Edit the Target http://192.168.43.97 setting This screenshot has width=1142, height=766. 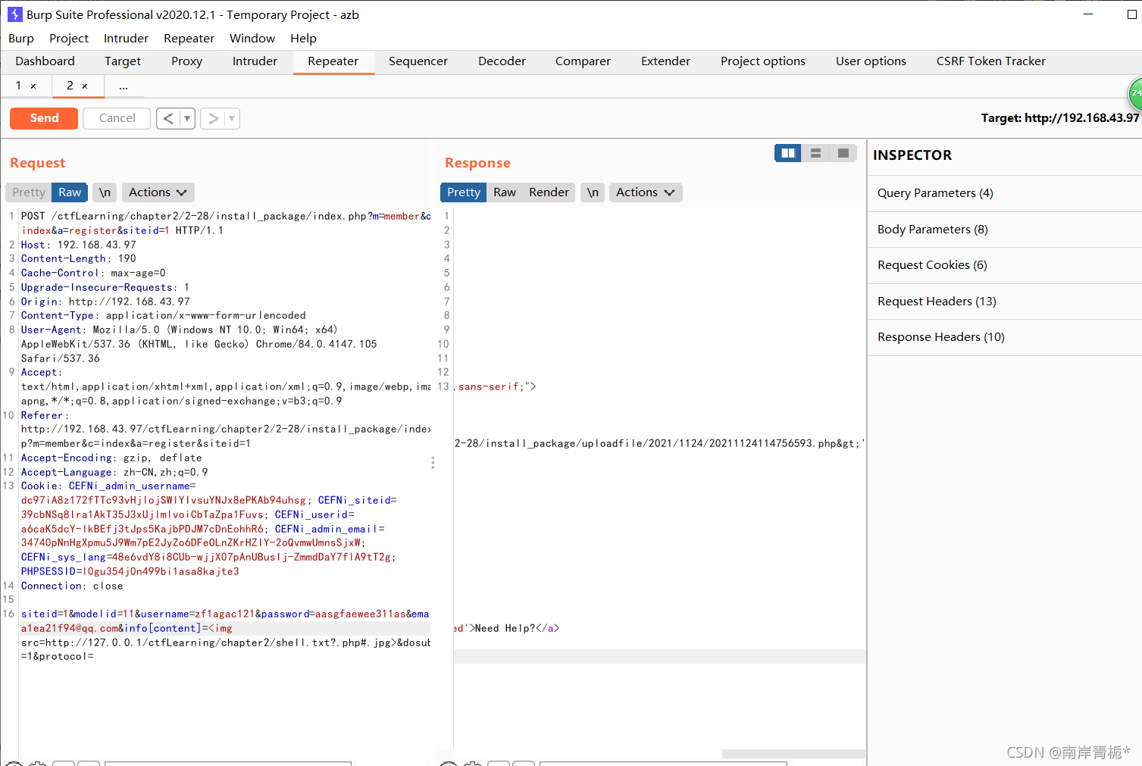1059,118
